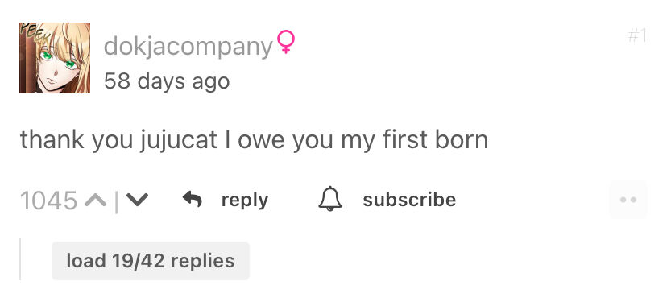Upvote the dokjacompany comment
667x306 pixels.
click(95, 200)
